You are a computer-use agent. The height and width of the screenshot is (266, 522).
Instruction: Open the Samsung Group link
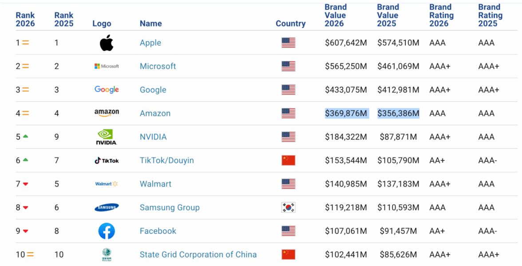pyautogui.click(x=170, y=207)
